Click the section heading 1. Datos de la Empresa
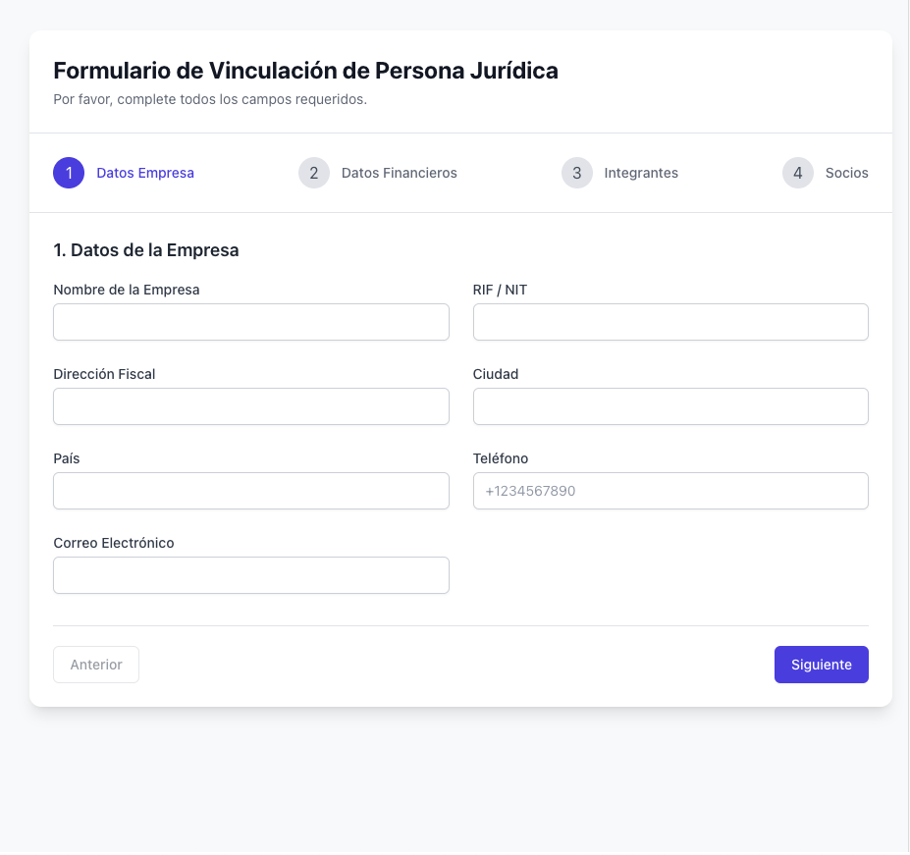This screenshot has width=910, height=855. click(146, 250)
